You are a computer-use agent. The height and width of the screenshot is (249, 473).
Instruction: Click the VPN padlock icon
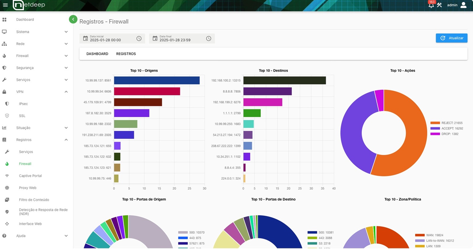pyautogui.click(x=4, y=92)
